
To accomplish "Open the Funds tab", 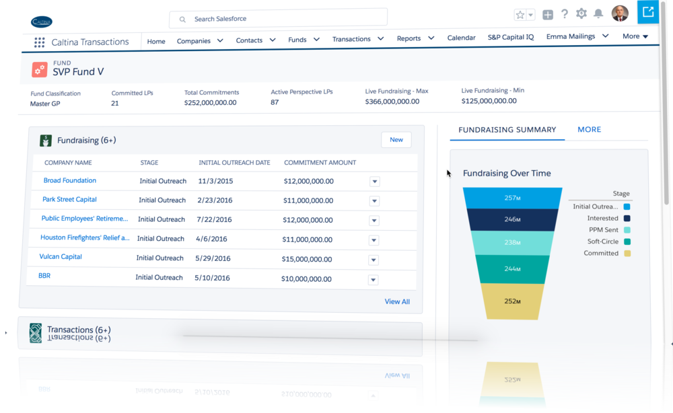I will (297, 40).
